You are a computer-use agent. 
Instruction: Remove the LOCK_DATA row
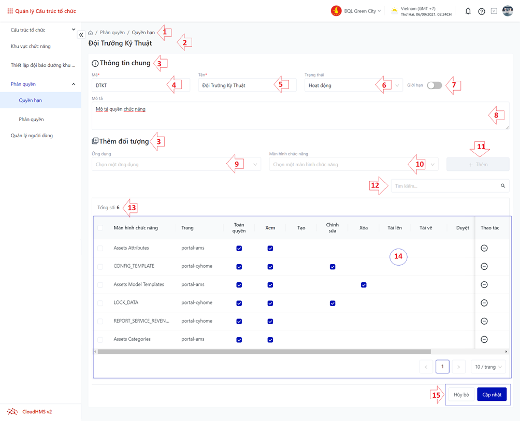(x=484, y=303)
